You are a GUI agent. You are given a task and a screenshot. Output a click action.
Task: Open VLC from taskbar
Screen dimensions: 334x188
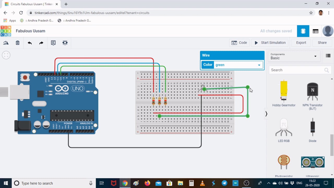202,183
